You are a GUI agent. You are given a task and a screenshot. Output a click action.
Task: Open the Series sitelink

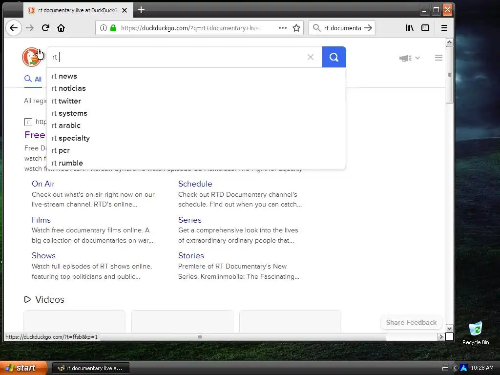click(190, 220)
